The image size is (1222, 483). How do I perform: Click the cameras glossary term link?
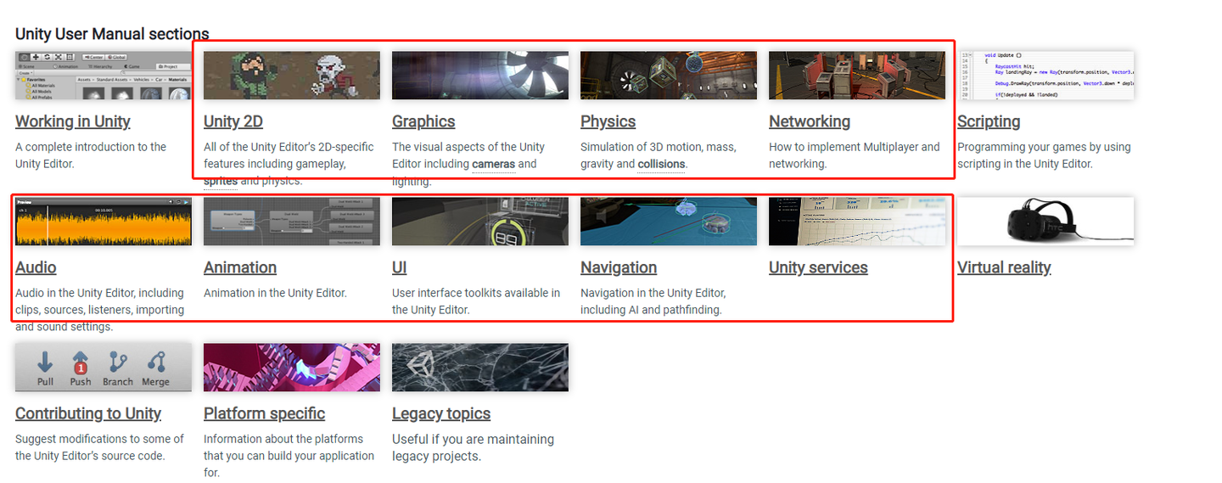point(493,164)
